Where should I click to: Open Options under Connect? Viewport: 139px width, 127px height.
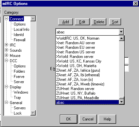20,24
